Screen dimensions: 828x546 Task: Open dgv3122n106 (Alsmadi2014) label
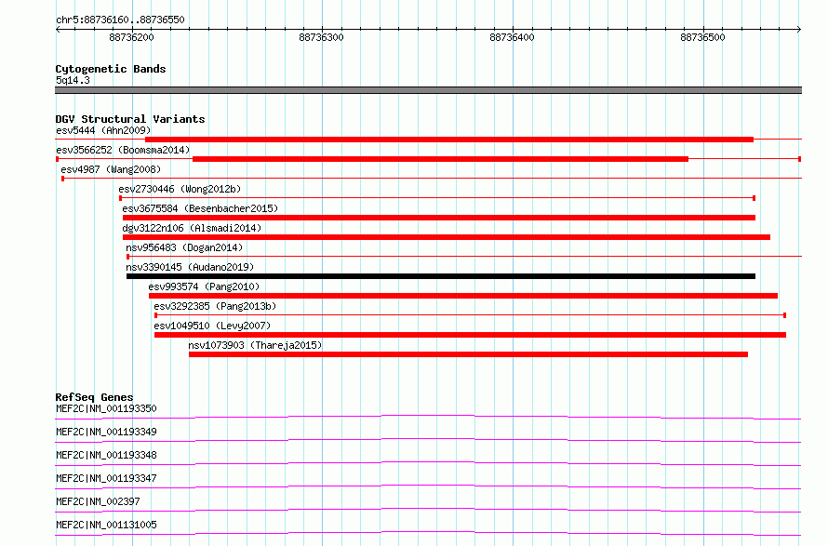point(192,228)
